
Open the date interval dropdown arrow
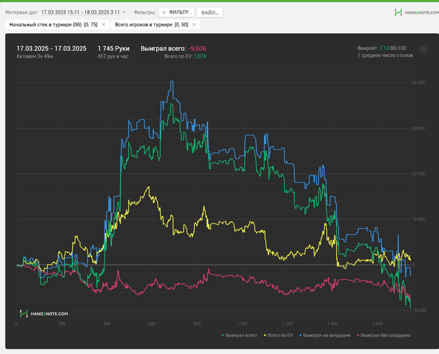[124, 13]
